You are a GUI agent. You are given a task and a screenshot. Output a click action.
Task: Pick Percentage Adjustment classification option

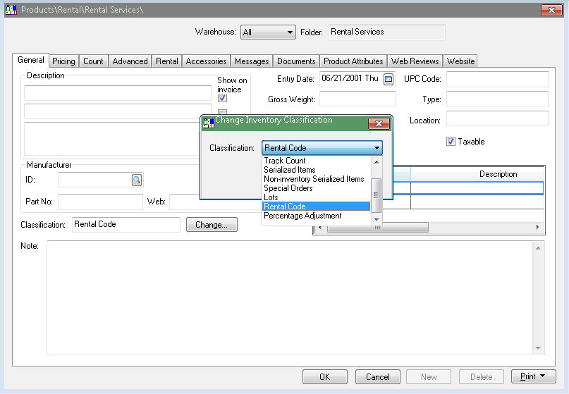pyautogui.click(x=302, y=216)
